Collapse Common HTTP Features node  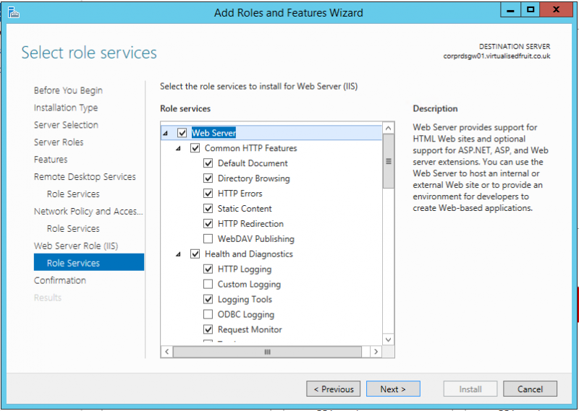[x=179, y=148]
